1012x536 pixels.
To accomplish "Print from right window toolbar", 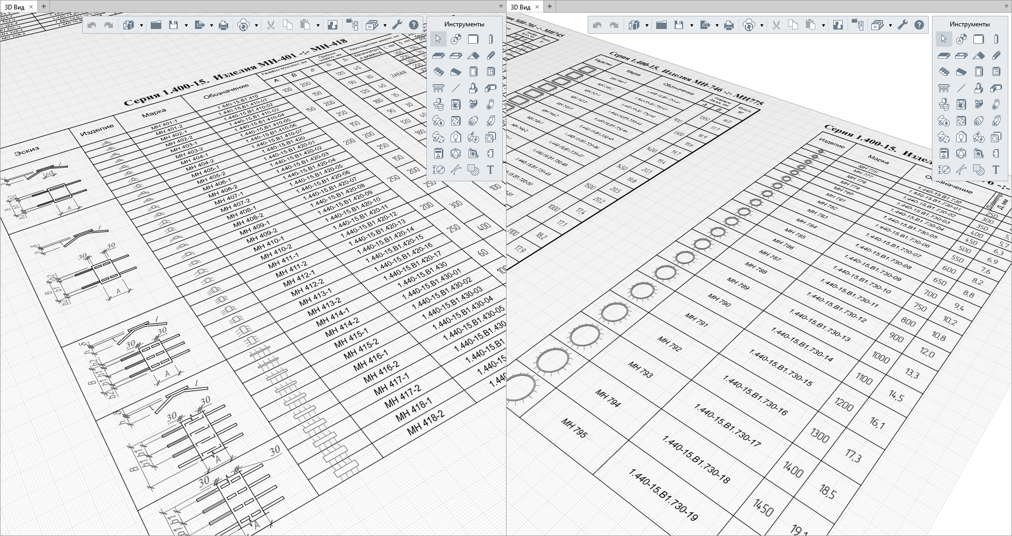I will [x=729, y=25].
